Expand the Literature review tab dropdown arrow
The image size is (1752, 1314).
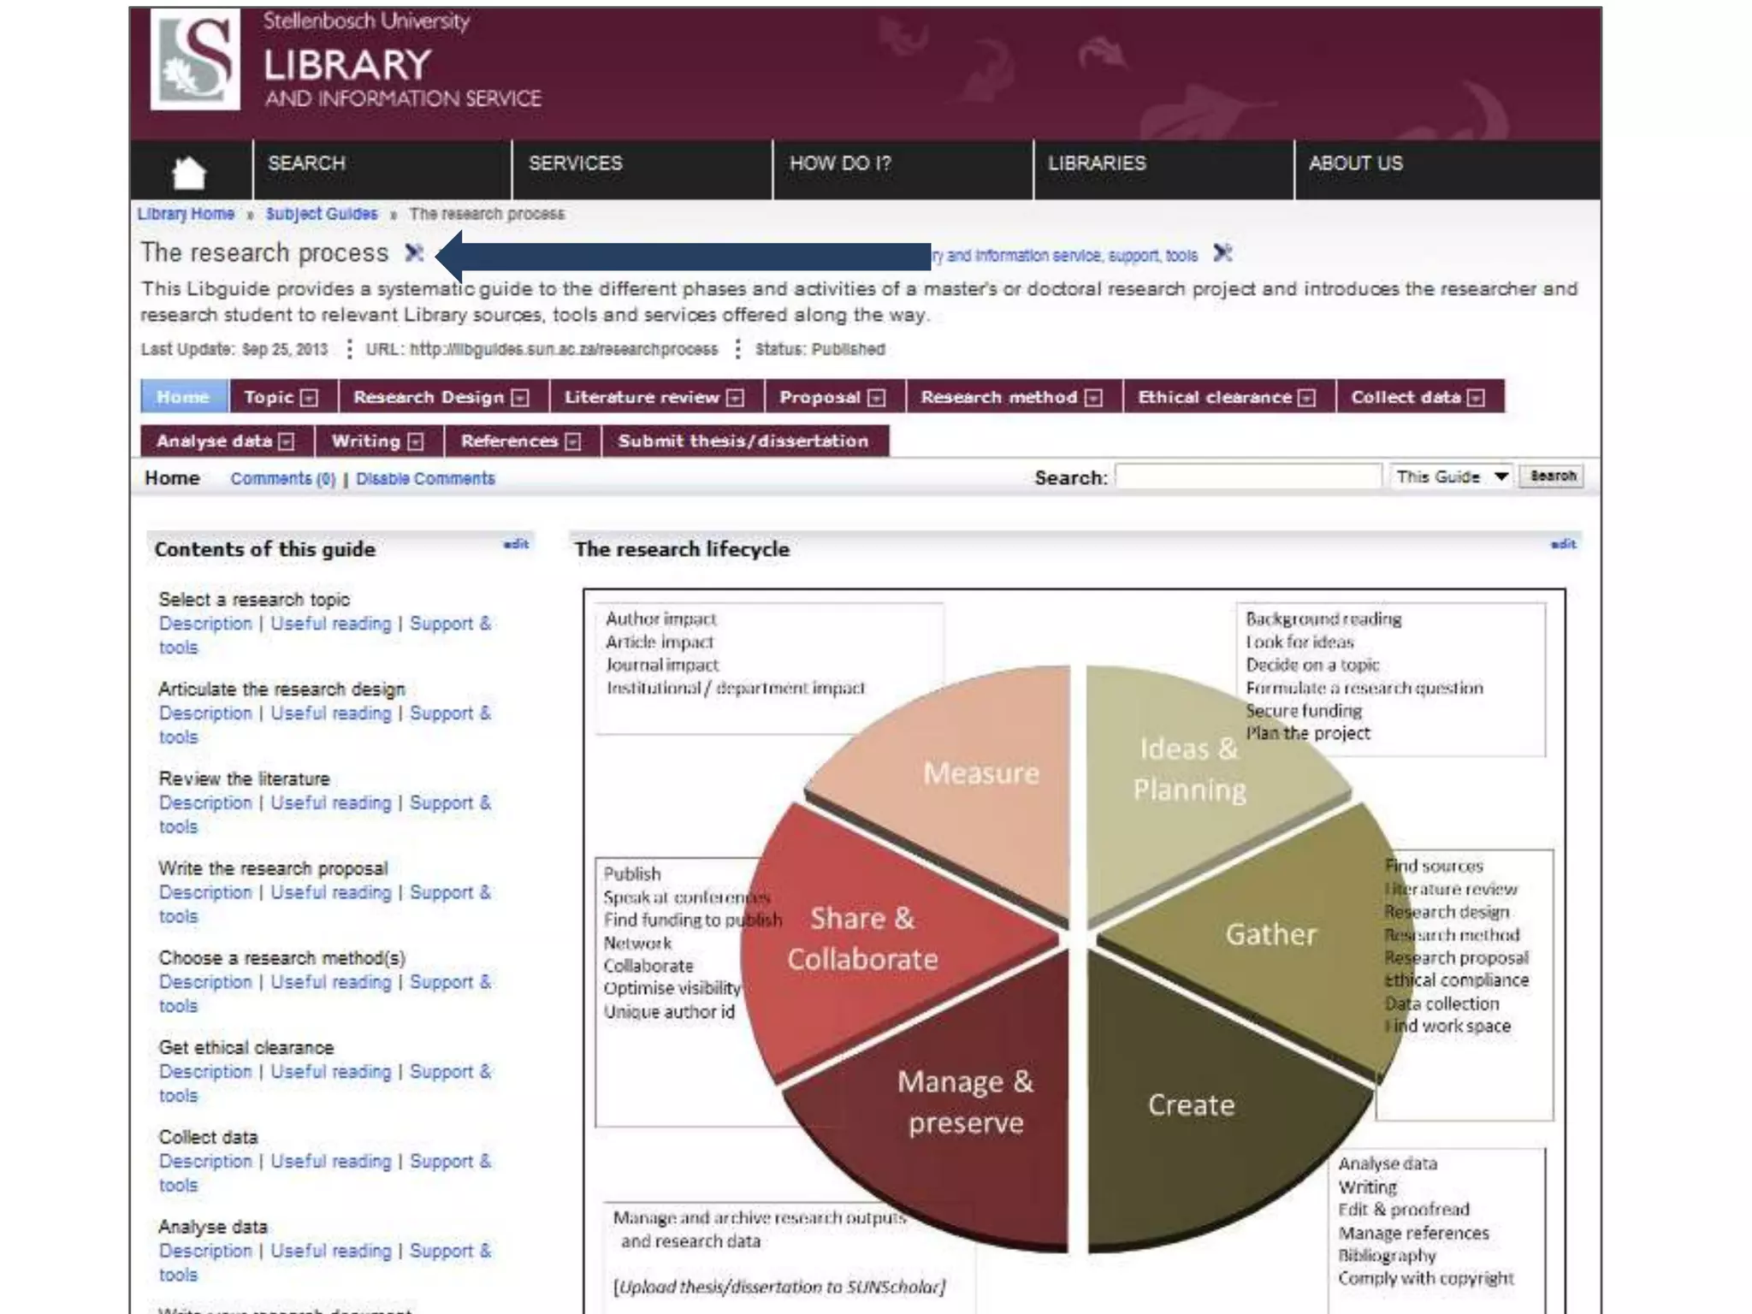coord(735,398)
